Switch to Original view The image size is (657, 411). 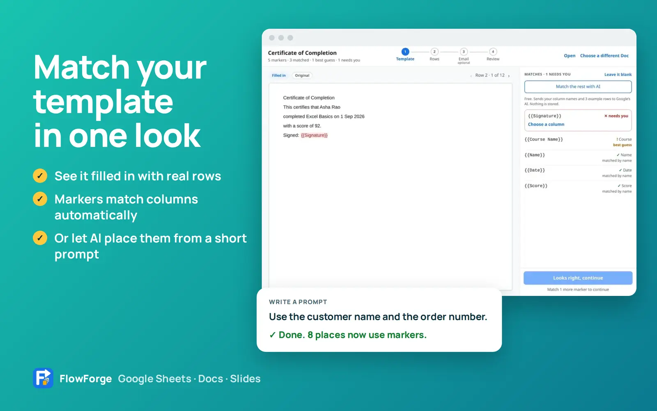[x=302, y=76]
